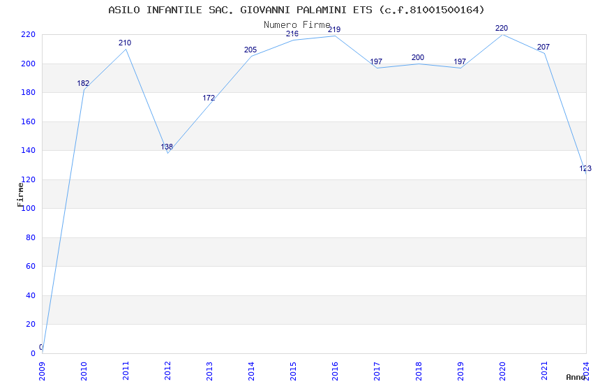Click the 2010 data point labeled 182

coord(84,89)
